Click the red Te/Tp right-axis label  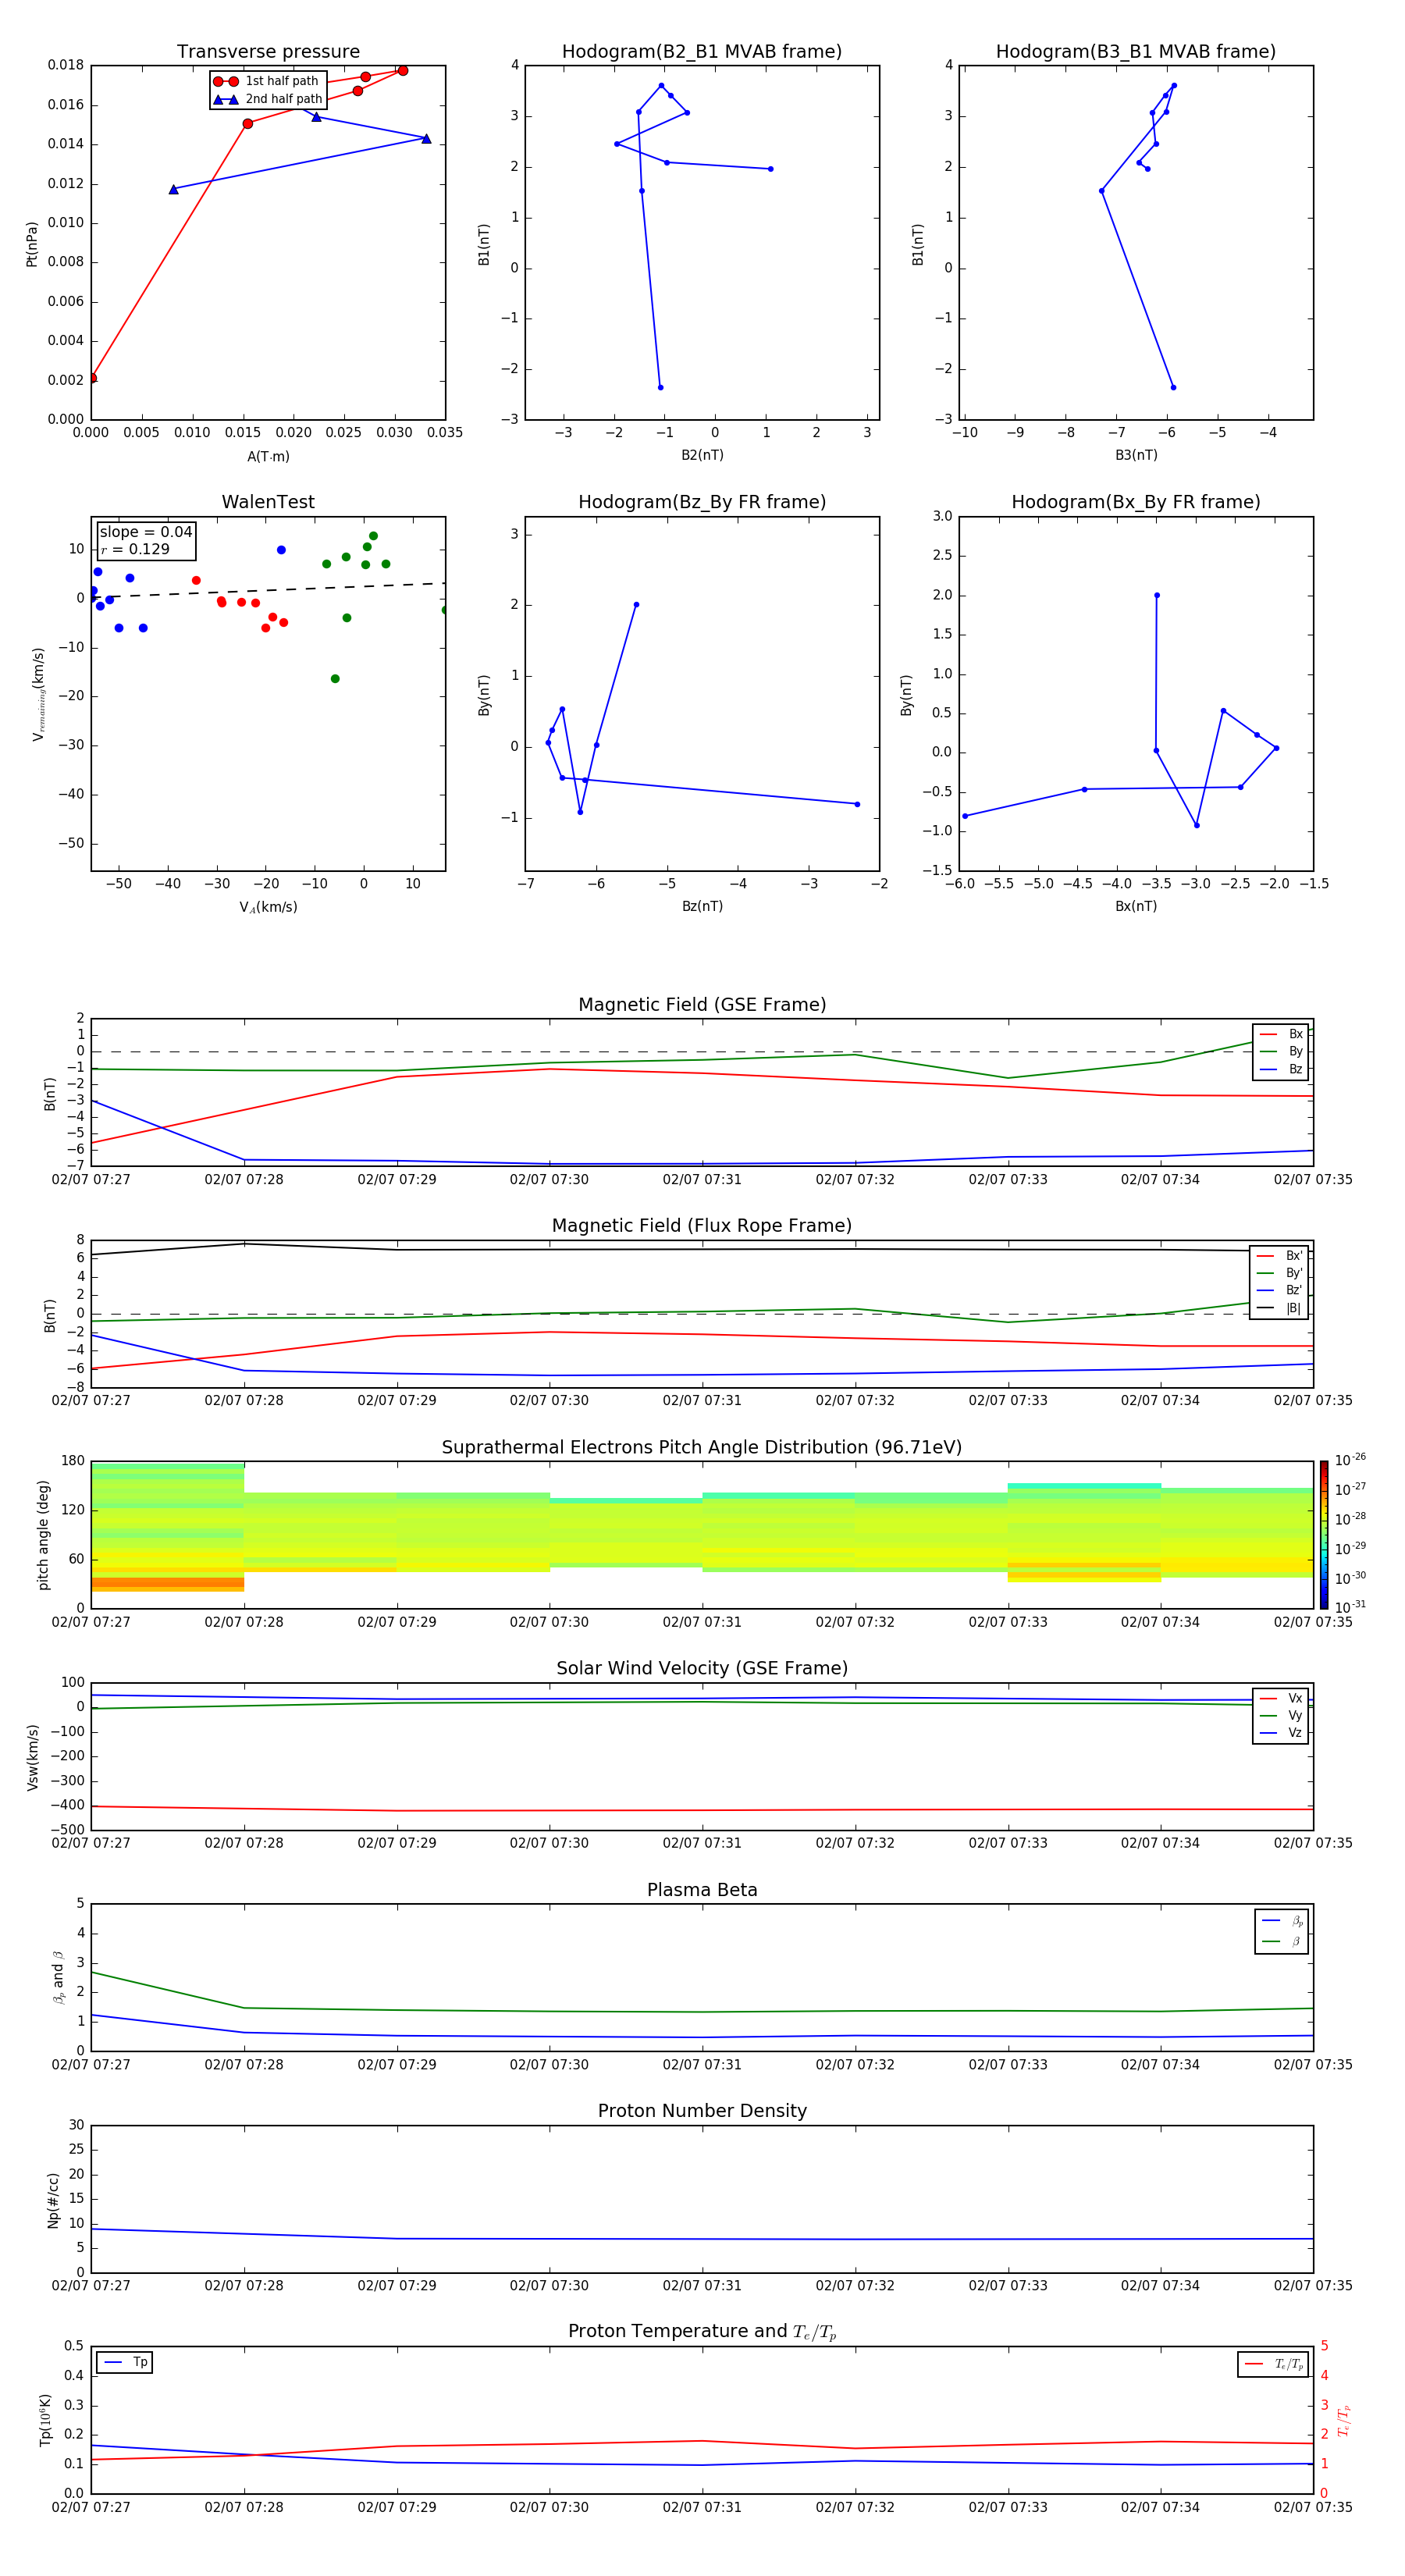point(1345,2420)
